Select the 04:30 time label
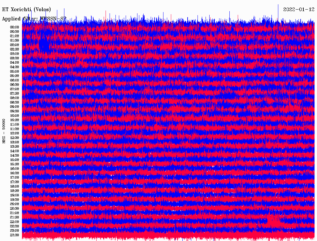 coord(15,67)
